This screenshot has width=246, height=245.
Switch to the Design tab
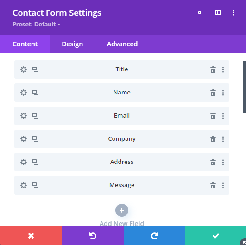(x=72, y=44)
